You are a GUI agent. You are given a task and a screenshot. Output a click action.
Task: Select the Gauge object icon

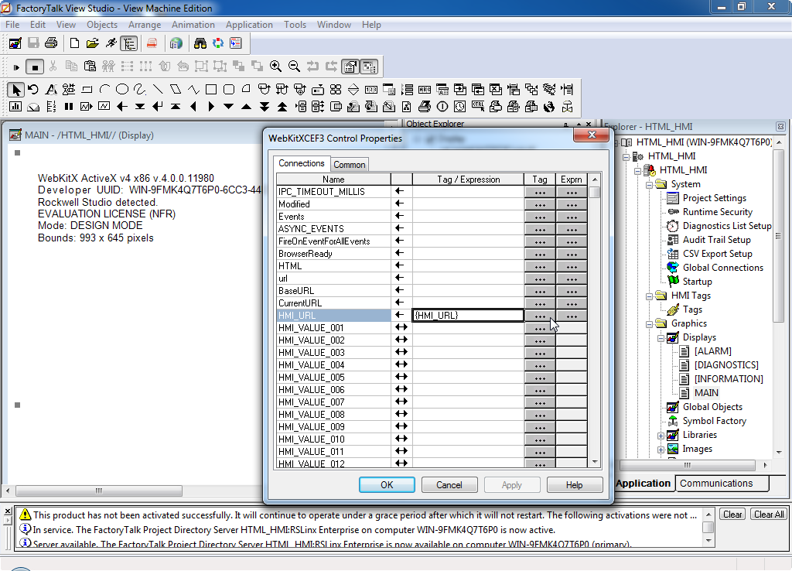(x=33, y=107)
